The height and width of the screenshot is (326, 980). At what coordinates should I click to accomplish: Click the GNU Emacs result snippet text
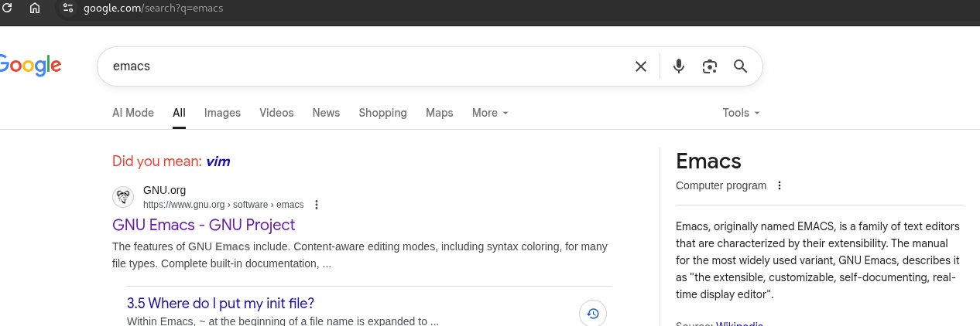click(360, 255)
